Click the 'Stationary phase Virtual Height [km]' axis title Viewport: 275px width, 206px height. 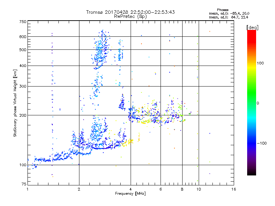coord(15,103)
